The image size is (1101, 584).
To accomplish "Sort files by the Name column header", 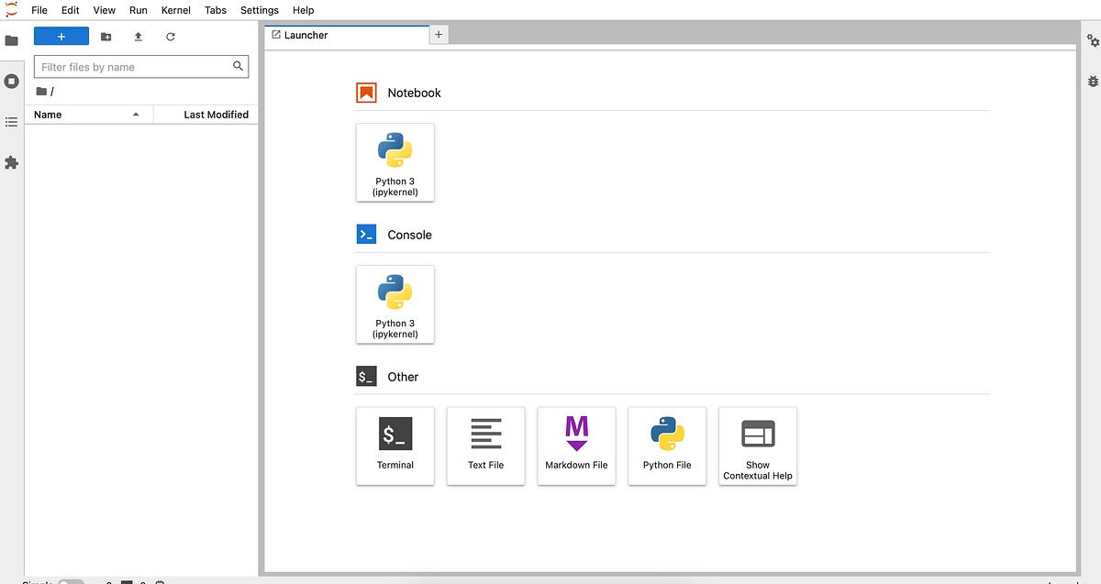I will pyautogui.click(x=89, y=115).
